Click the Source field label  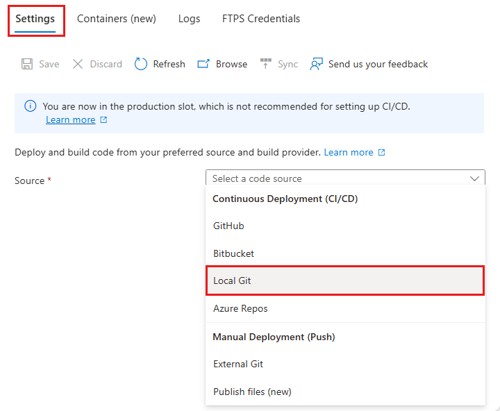coord(29,181)
